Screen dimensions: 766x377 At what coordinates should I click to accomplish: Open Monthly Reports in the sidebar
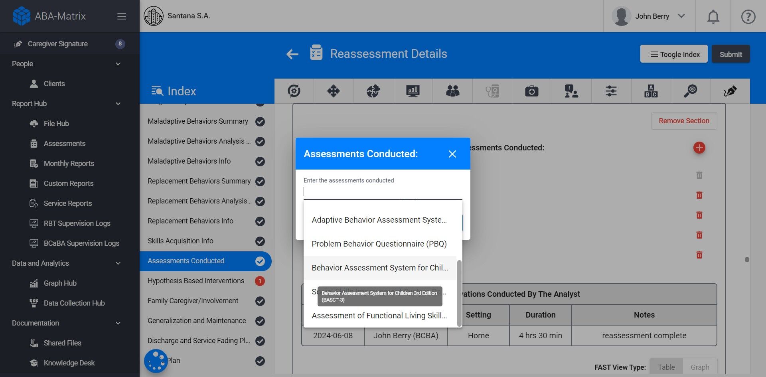(70, 164)
